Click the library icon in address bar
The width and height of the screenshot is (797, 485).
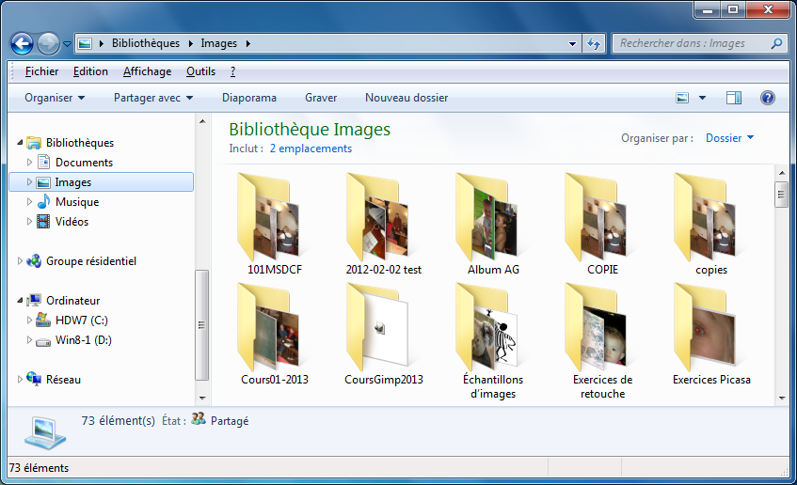pos(85,43)
